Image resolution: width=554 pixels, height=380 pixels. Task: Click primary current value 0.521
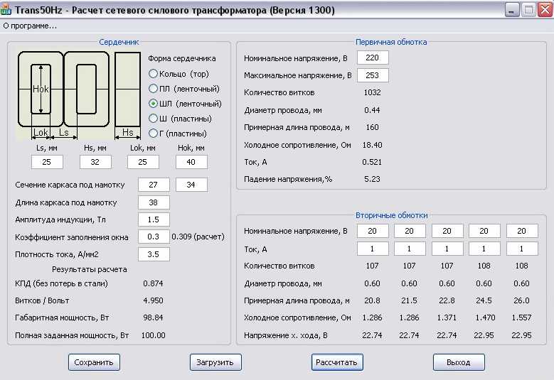click(x=372, y=162)
